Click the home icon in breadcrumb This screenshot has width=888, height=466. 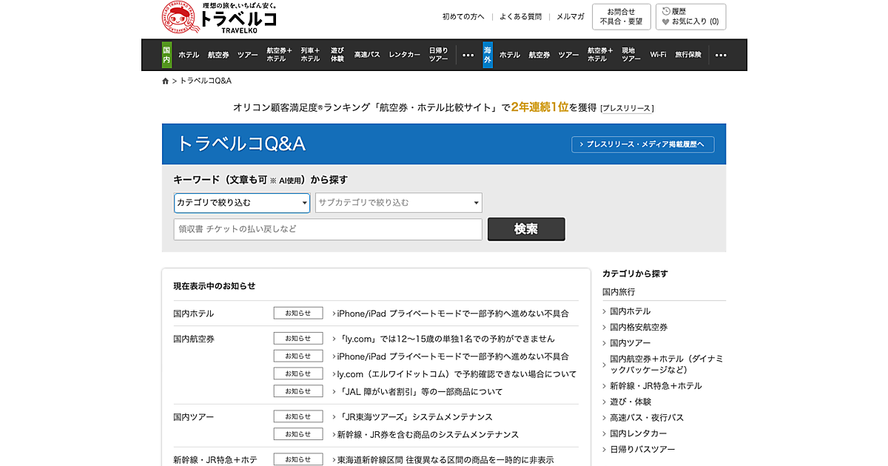tap(166, 81)
